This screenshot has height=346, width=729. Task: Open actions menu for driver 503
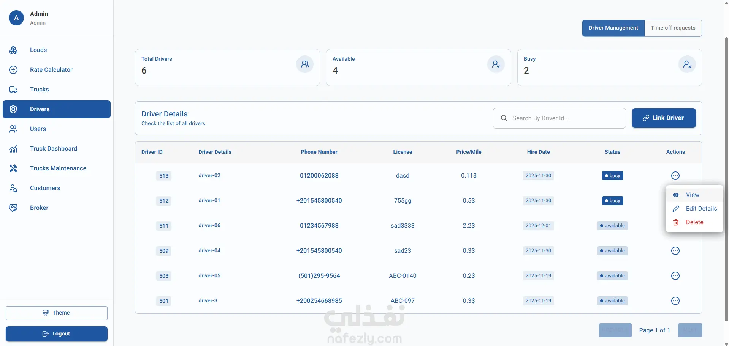pos(675,276)
